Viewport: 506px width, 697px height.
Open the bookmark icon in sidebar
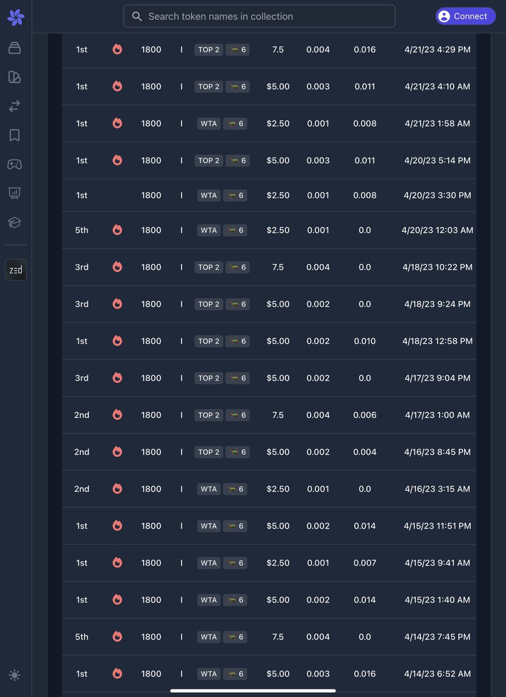[x=15, y=135]
